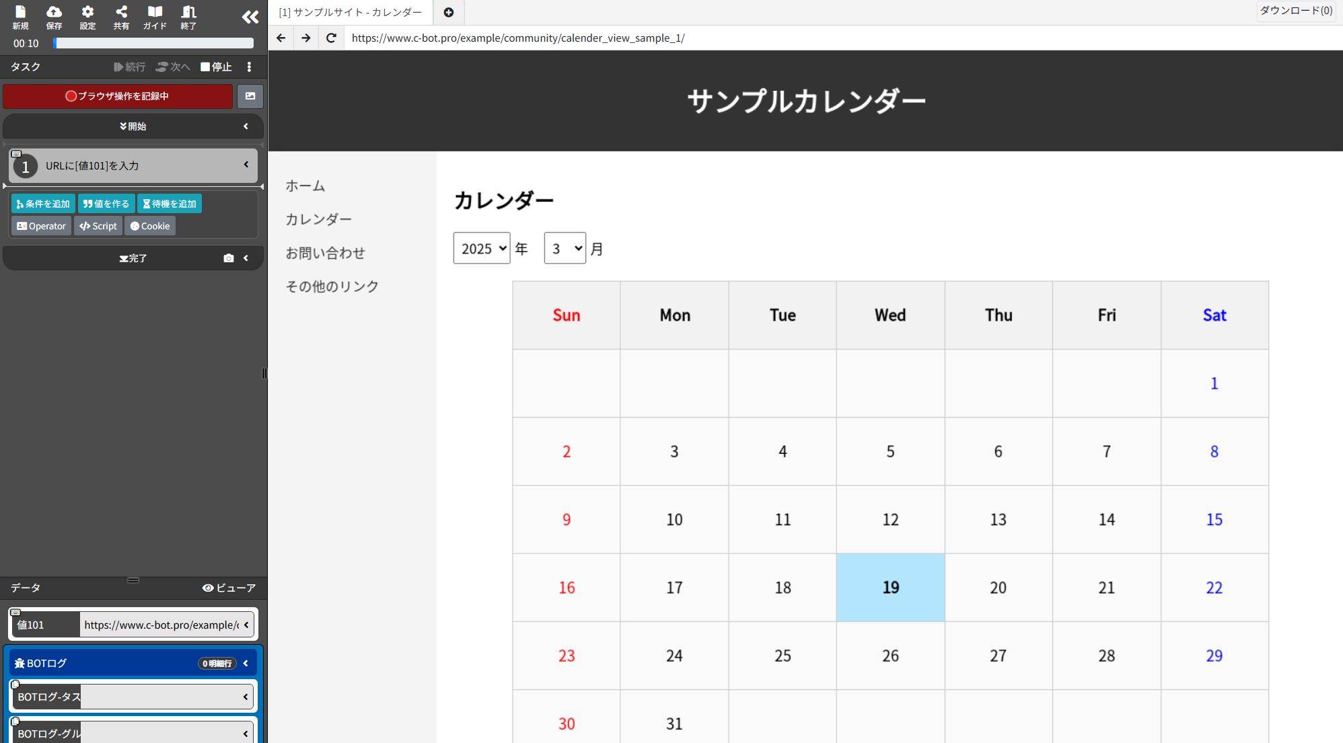Toggle the ビューア eye viewer
Image resolution: width=1343 pixels, height=743 pixels.
229,588
